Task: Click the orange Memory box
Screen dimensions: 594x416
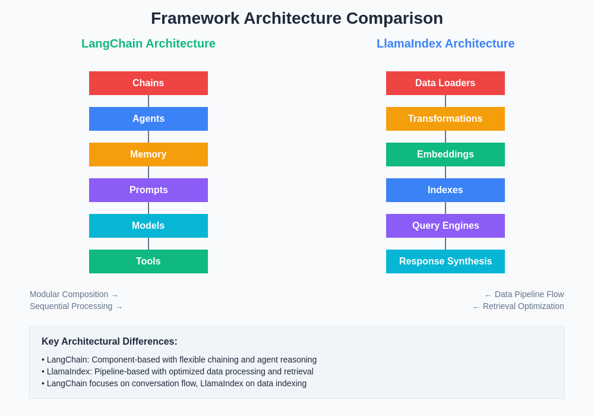Action: click(x=148, y=155)
